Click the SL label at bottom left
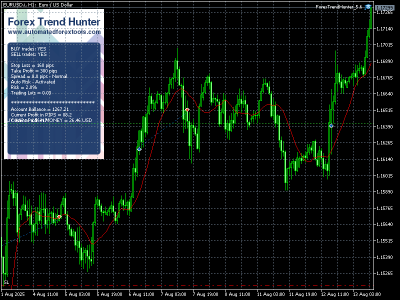Screen dimensions: 400x300 [x=6, y=282]
